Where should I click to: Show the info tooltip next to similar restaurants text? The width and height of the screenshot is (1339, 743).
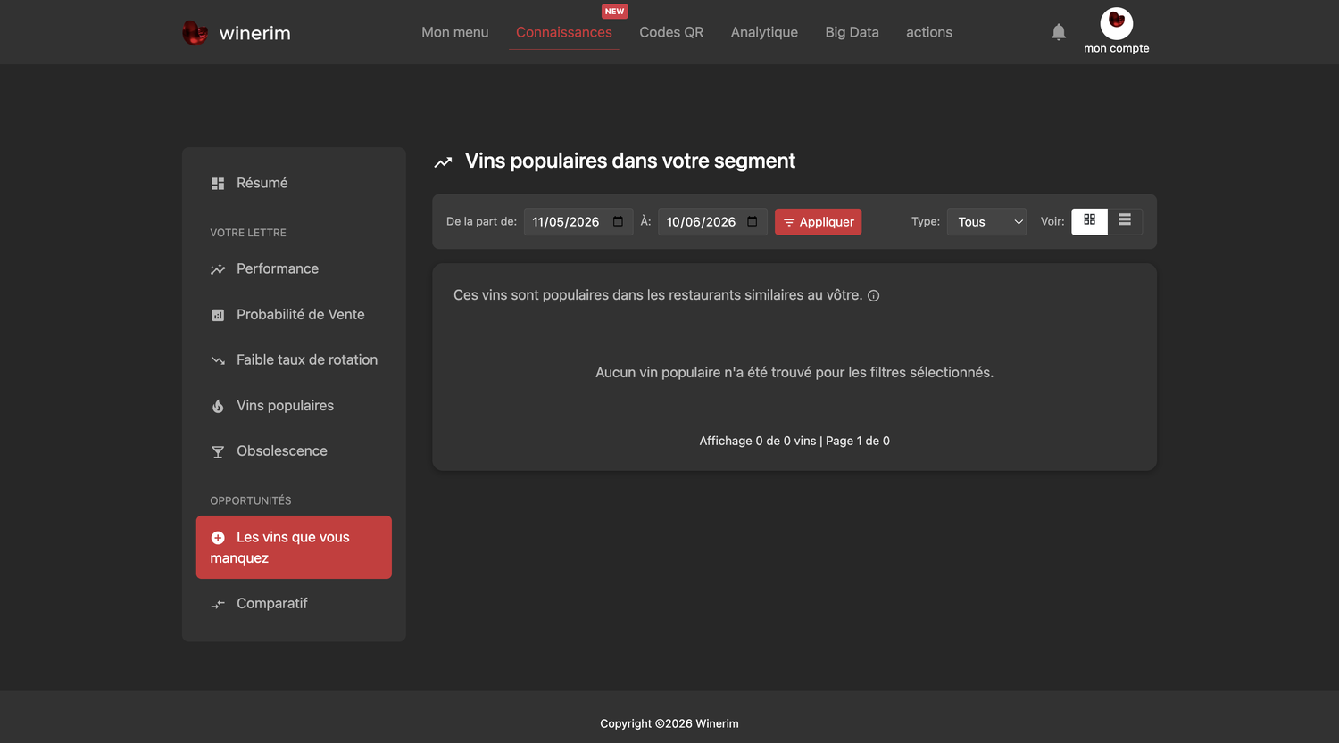click(874, 296)
